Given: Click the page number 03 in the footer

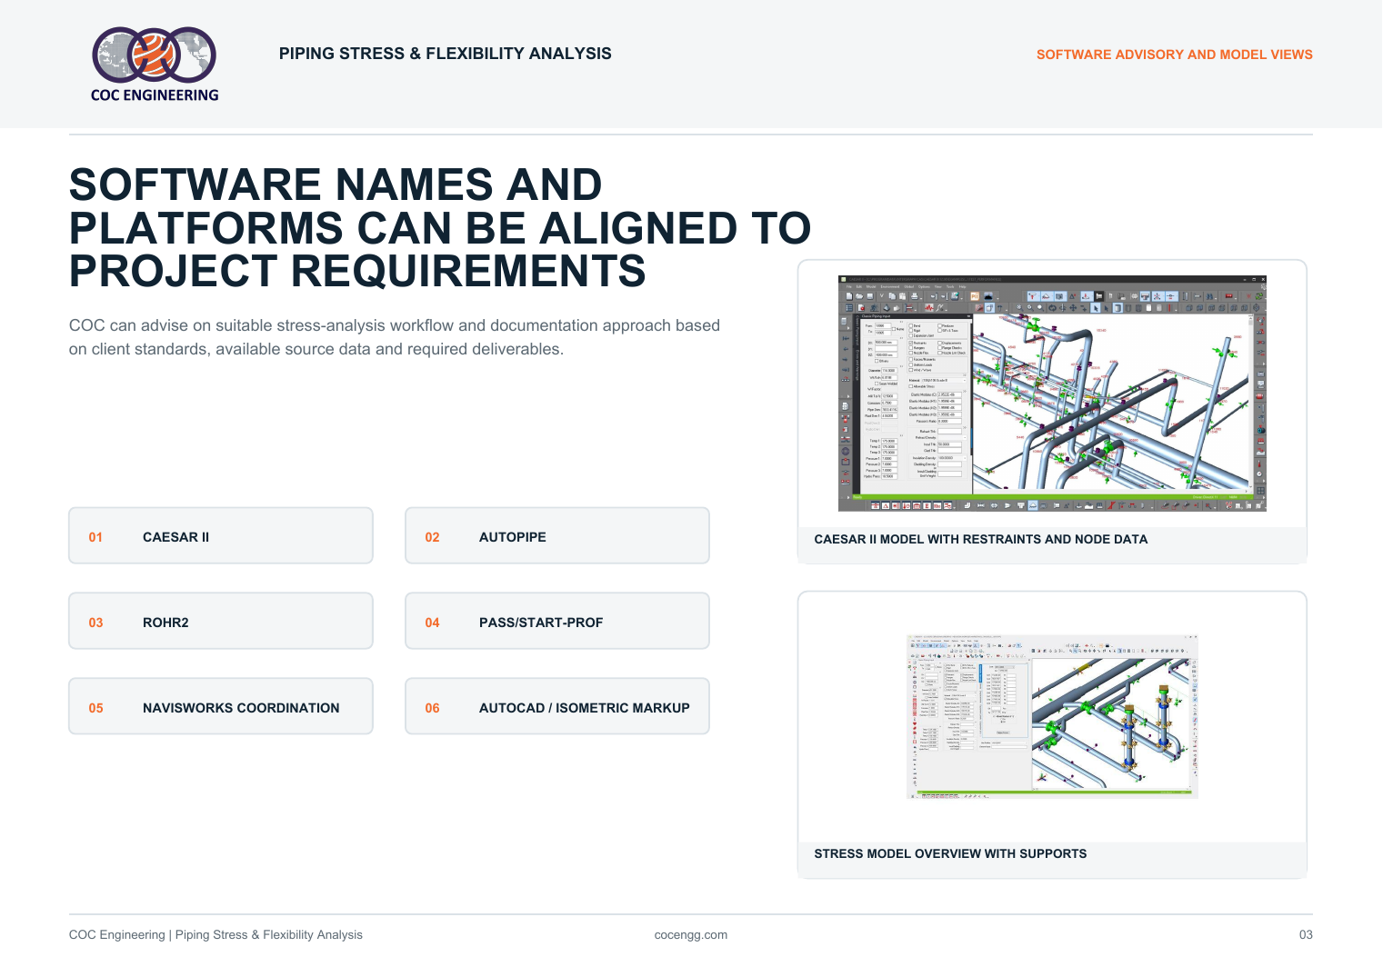Looking at the screenshot, I should pyautogui.click(x=1306, y=934).
